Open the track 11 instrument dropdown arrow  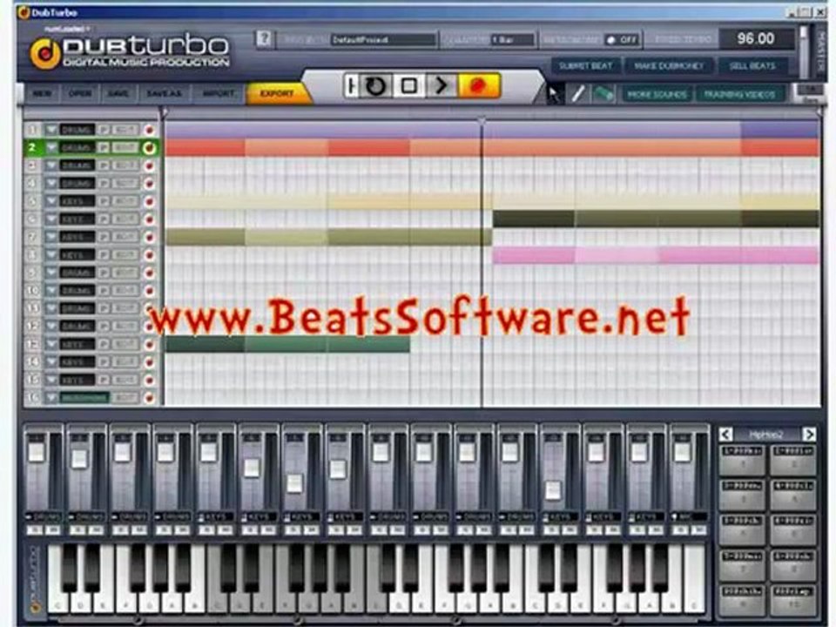coord(51,308)
